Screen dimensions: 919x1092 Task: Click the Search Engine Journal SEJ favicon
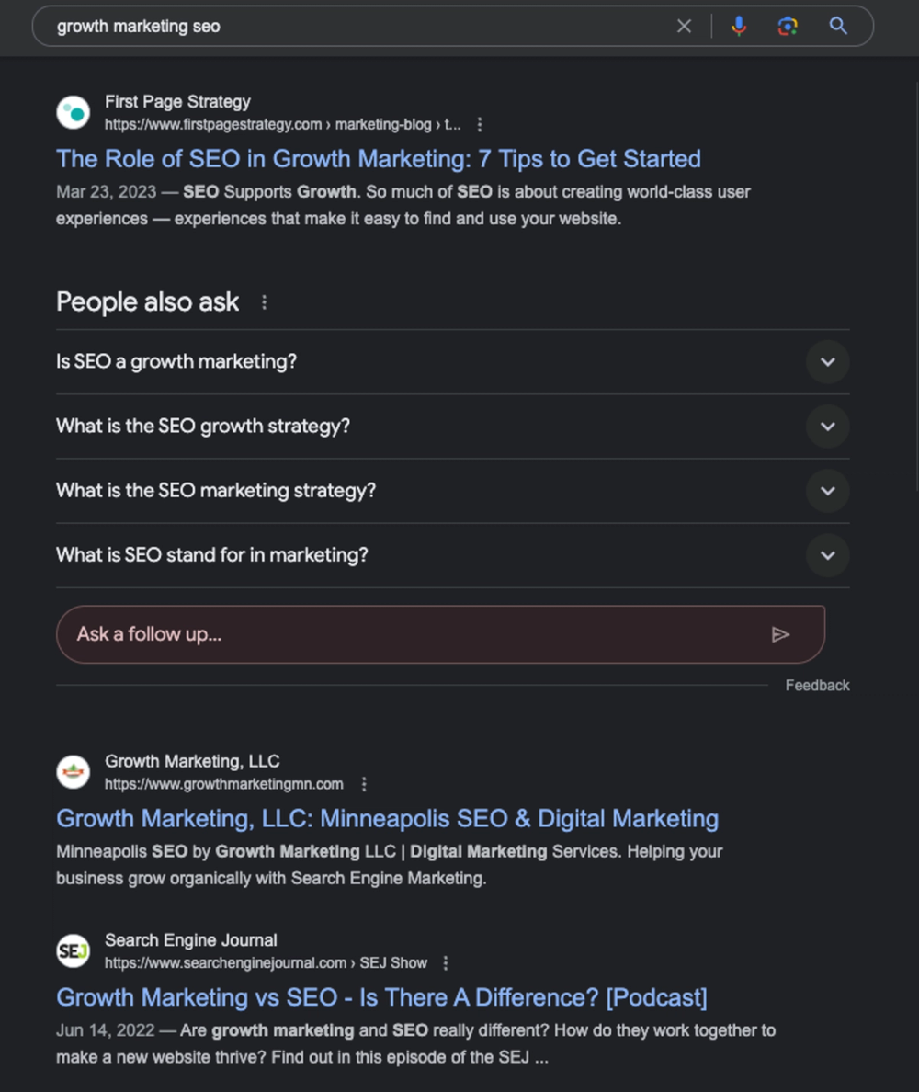pyautogui.click(x=73, y=950)
